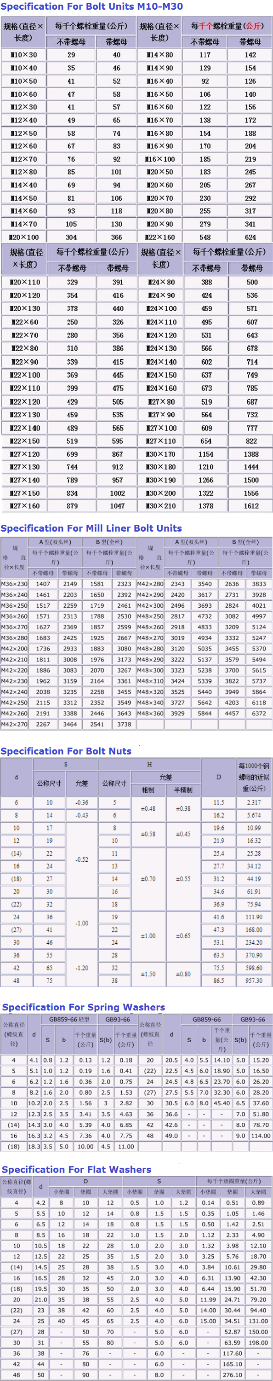This screenshot has width=273, height=1381.
Task: Select the M48×360 row label
Action: [x=150, y=714]
